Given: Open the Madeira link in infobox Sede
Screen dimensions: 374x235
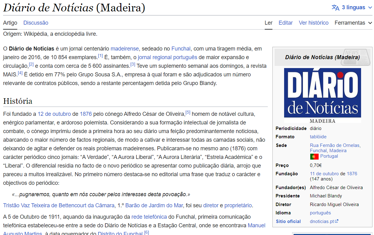Looking at the screenshot, I should [x=338, y=151].
